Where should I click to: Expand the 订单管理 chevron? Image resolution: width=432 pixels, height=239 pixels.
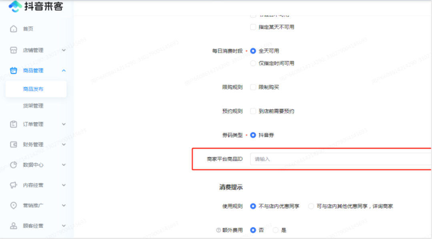click(64, 124)
